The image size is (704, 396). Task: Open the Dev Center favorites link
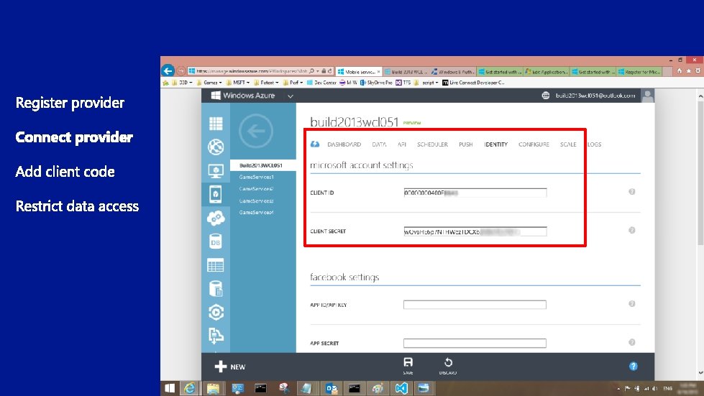click(x=321, y=83)
